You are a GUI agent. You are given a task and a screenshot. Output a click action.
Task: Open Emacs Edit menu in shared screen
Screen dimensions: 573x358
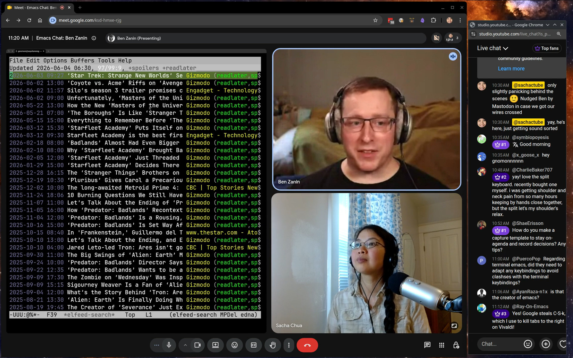tap(33, 60)
